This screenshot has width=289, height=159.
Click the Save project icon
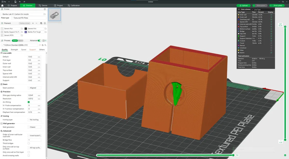(16, 2)
